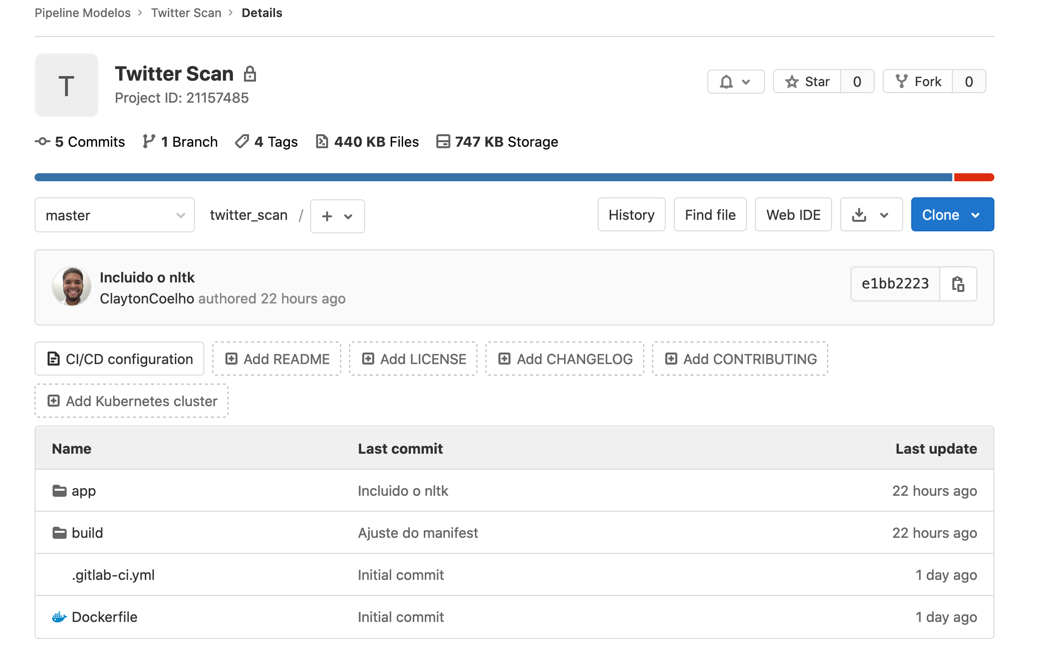The height and width of the screenshot is (660, 1048).
Task: Click the red language bar segment
Action: click(x=974, y=177)
